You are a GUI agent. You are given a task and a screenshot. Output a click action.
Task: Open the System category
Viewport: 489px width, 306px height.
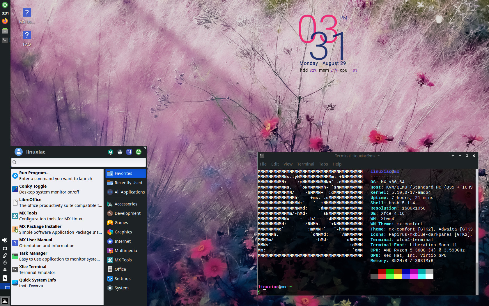pos(126,288)
